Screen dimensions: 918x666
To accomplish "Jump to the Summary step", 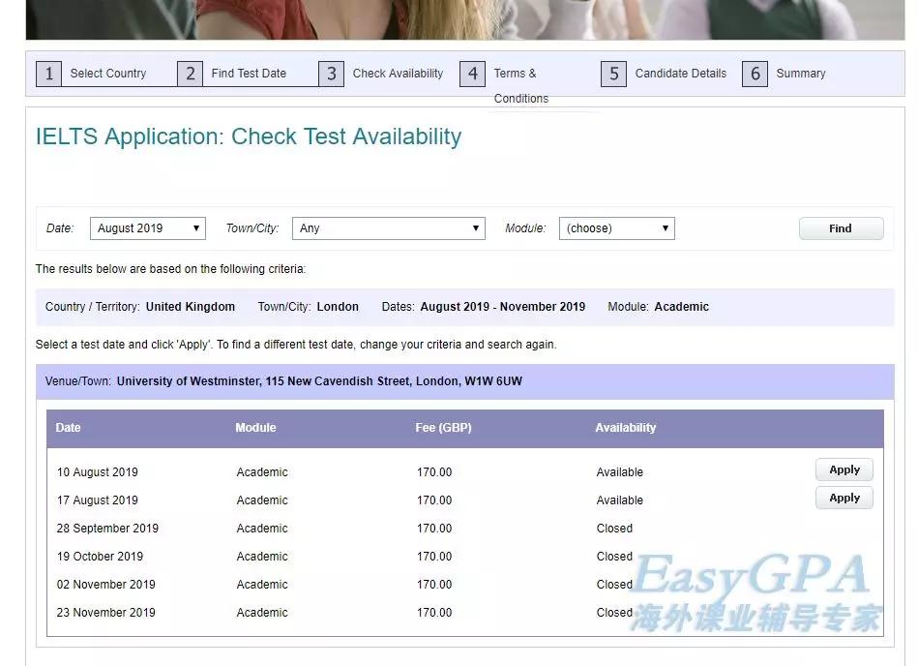I will (x=801, y=74).
